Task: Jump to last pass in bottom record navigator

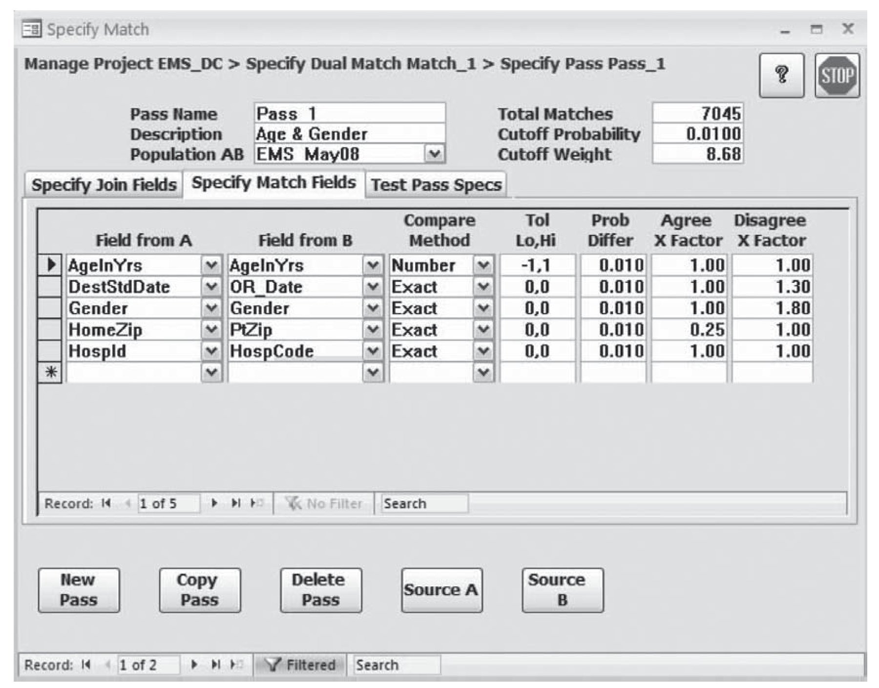Action: click(215, 665)
